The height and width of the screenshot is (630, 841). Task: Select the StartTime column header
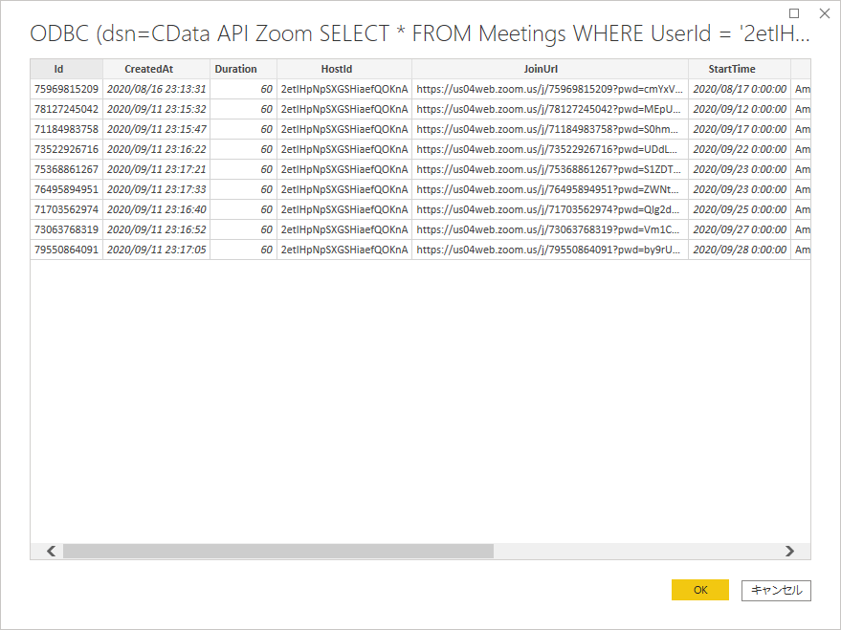[739, 69]
